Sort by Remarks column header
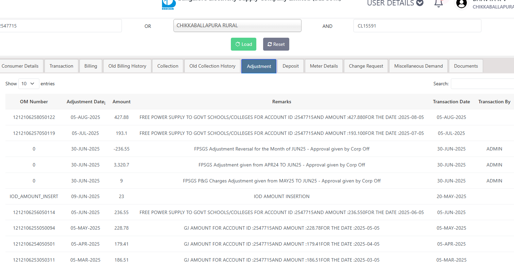Screen dimensions: 514x266 282,102
